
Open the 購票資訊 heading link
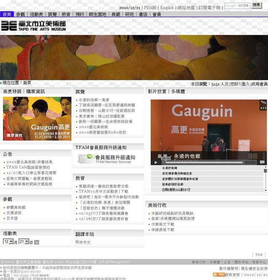(35, 92)
